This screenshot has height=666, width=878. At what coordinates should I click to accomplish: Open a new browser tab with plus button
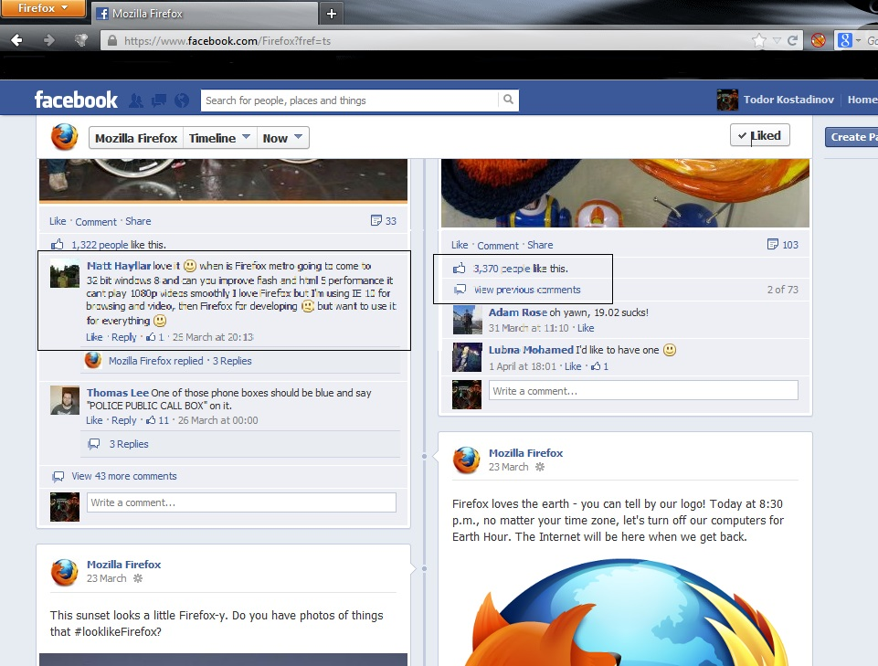(332, 14)
